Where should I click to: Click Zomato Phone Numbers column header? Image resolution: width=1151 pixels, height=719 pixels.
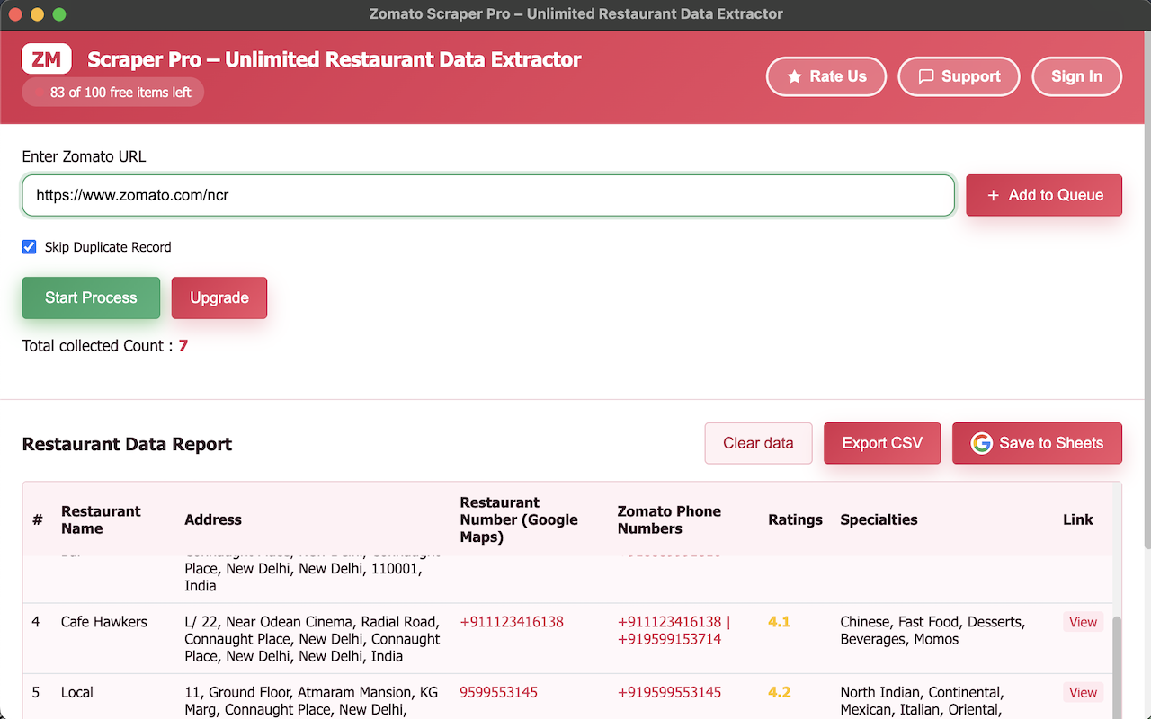(669, 519)
